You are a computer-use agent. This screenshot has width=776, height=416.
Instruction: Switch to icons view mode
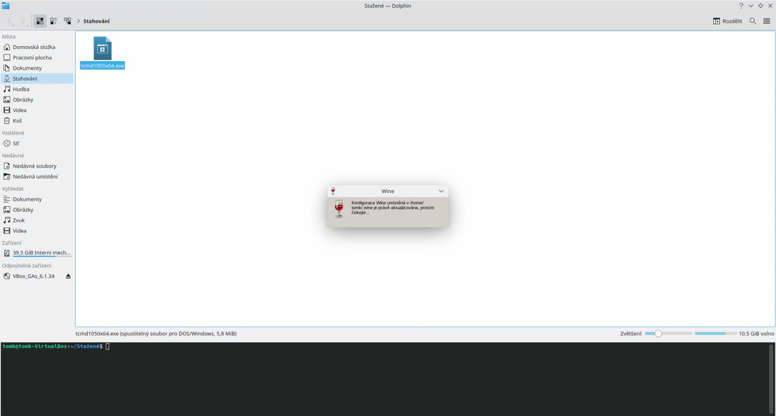point(40,21)
